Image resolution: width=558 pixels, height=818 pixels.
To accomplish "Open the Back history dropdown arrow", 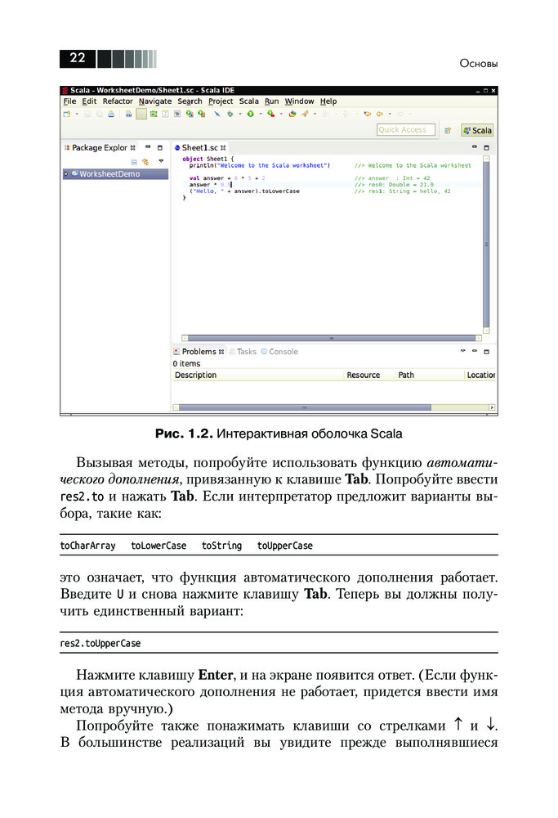I will click(390, 114).
